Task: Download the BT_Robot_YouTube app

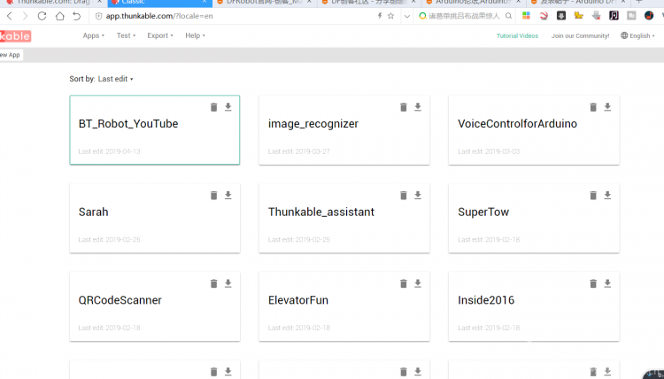Action: click(228, 107)
